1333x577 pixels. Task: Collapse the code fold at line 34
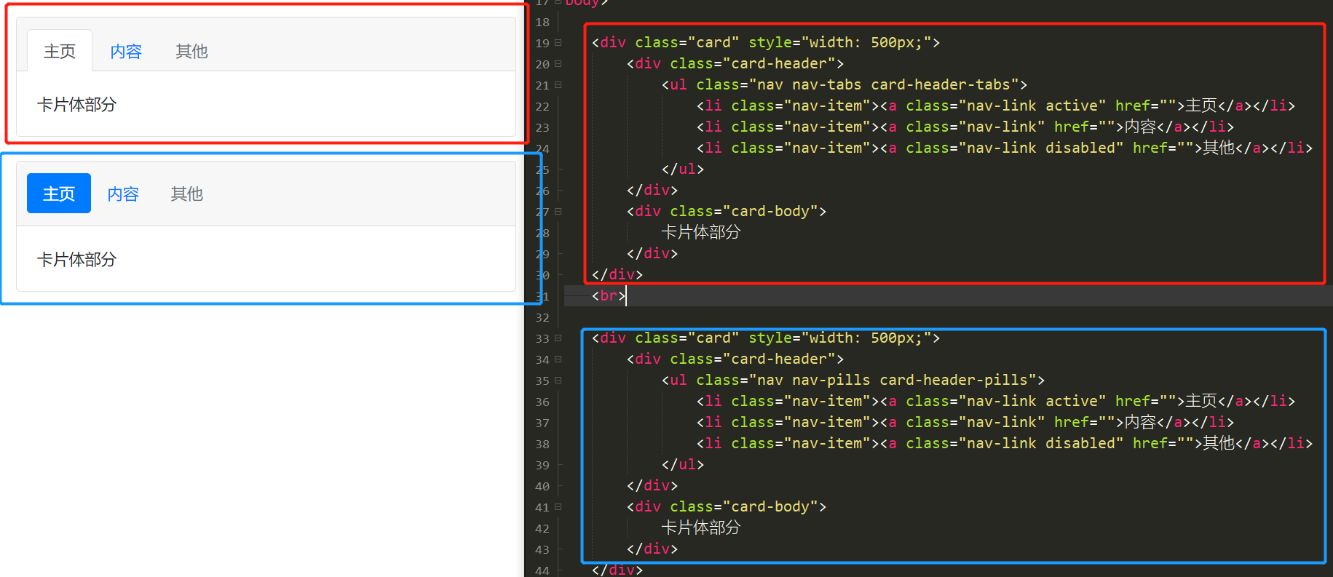tap(558, 359)
